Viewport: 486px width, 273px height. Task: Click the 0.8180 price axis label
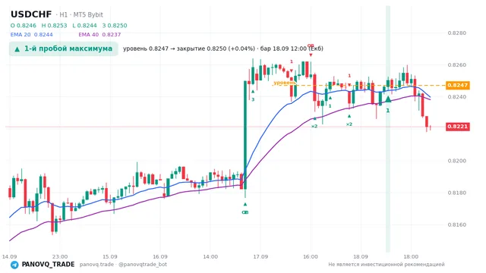[x=457, y=193]
